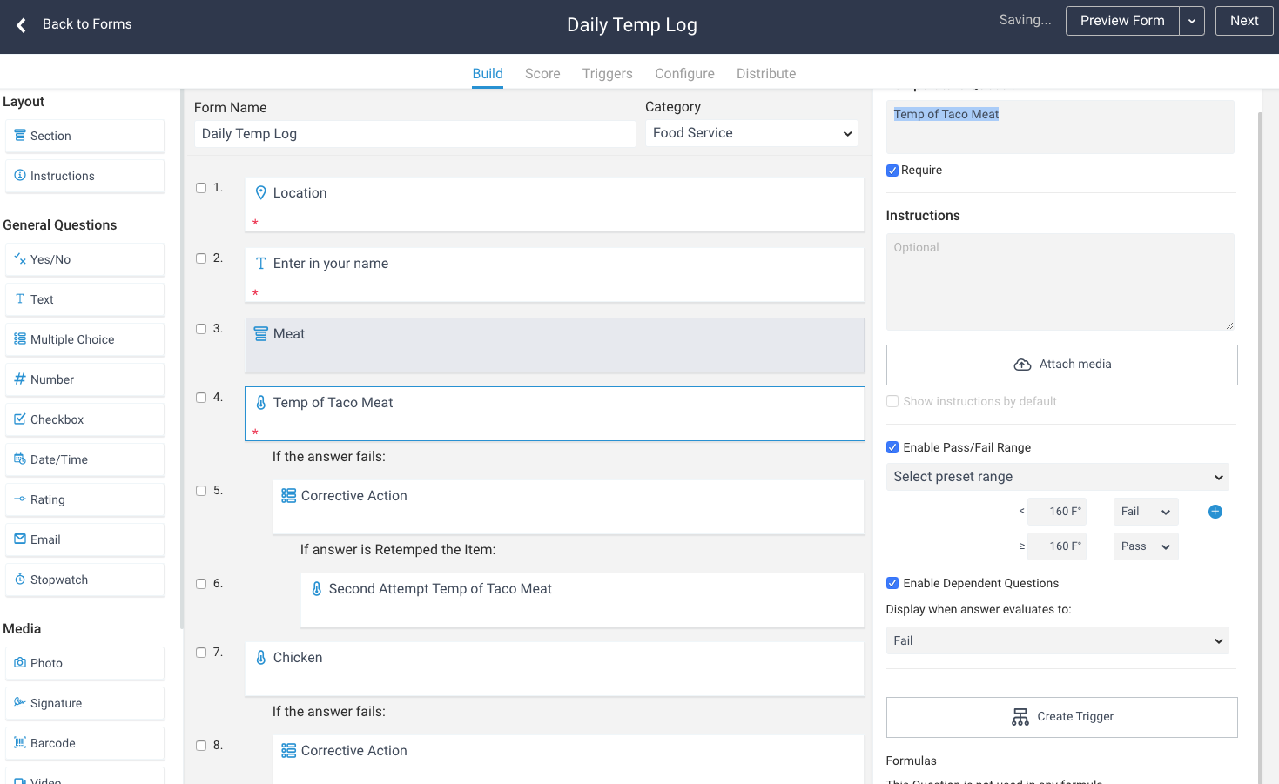Click thermometer icon on Temp of Taco Meat
Image resolution: width=1279 pixels, height=784 pixels.
pos(260,403)
